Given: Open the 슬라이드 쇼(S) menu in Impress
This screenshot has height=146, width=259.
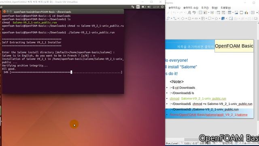Looking at the screenshot, I should [191, 8].
